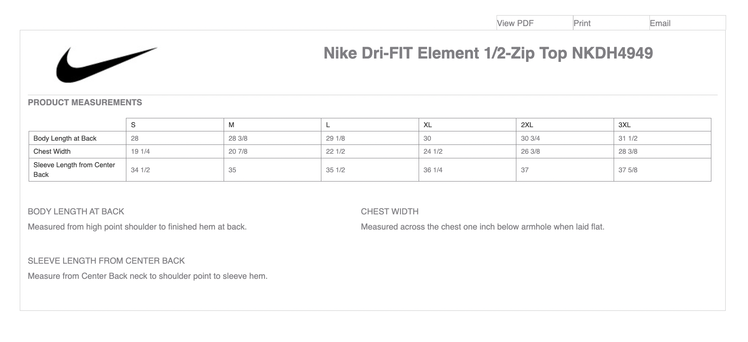
Task: Click the SLEEVE LENGTH FROM CENTER BACK description heading
Action: (106, 261)
